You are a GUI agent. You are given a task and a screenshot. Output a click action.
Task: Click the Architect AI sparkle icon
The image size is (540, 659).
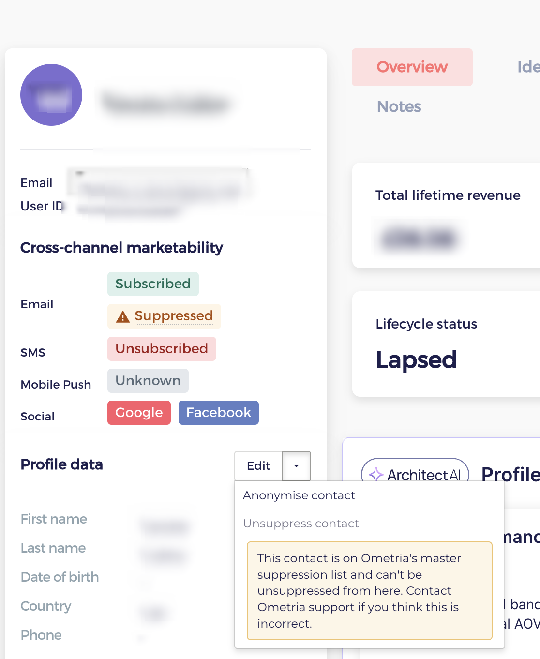coord(375,475)
